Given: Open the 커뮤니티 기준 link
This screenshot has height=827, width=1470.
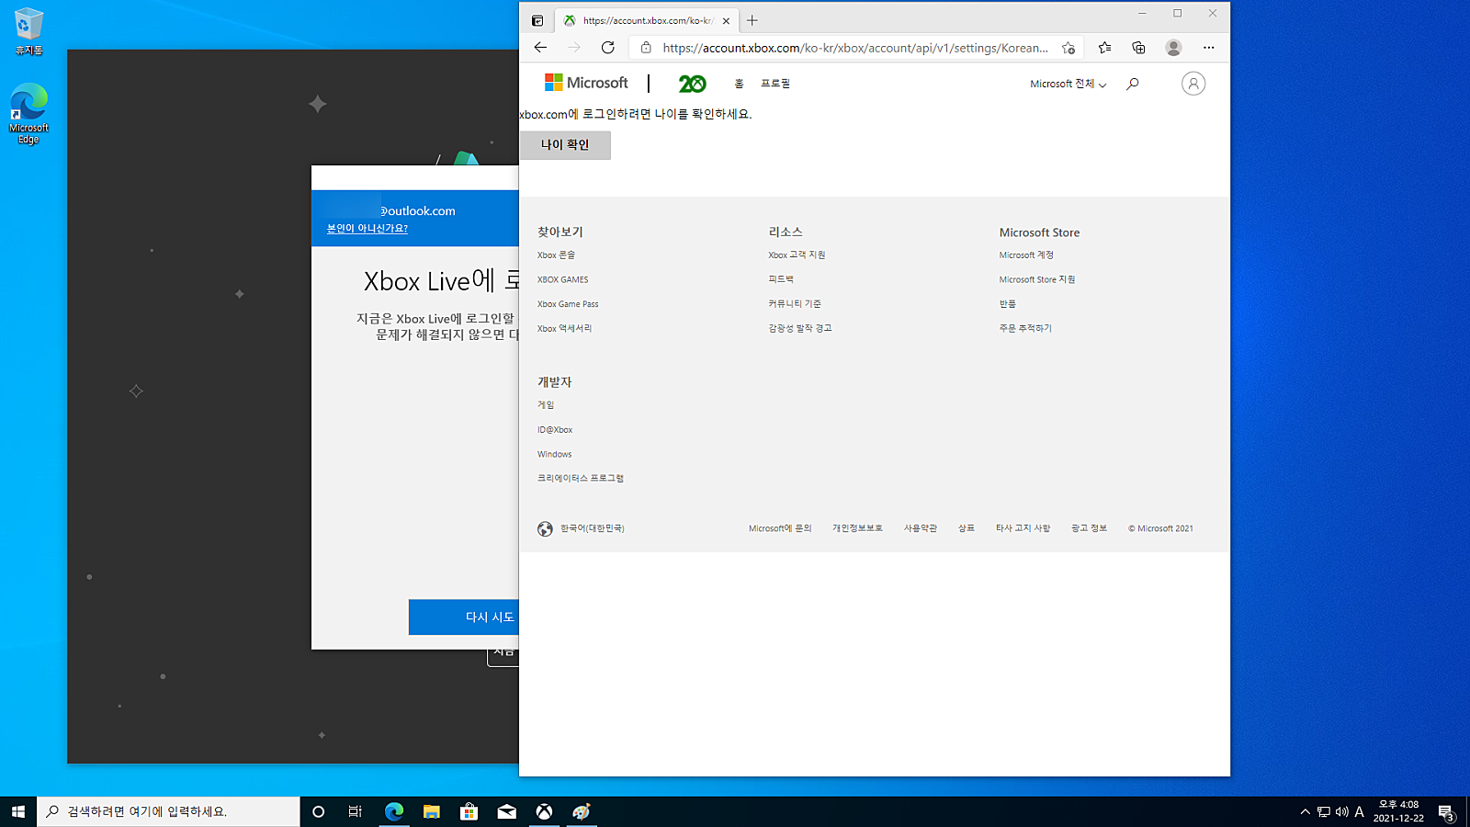Looking at the screenshot, I should pos(795,304).
